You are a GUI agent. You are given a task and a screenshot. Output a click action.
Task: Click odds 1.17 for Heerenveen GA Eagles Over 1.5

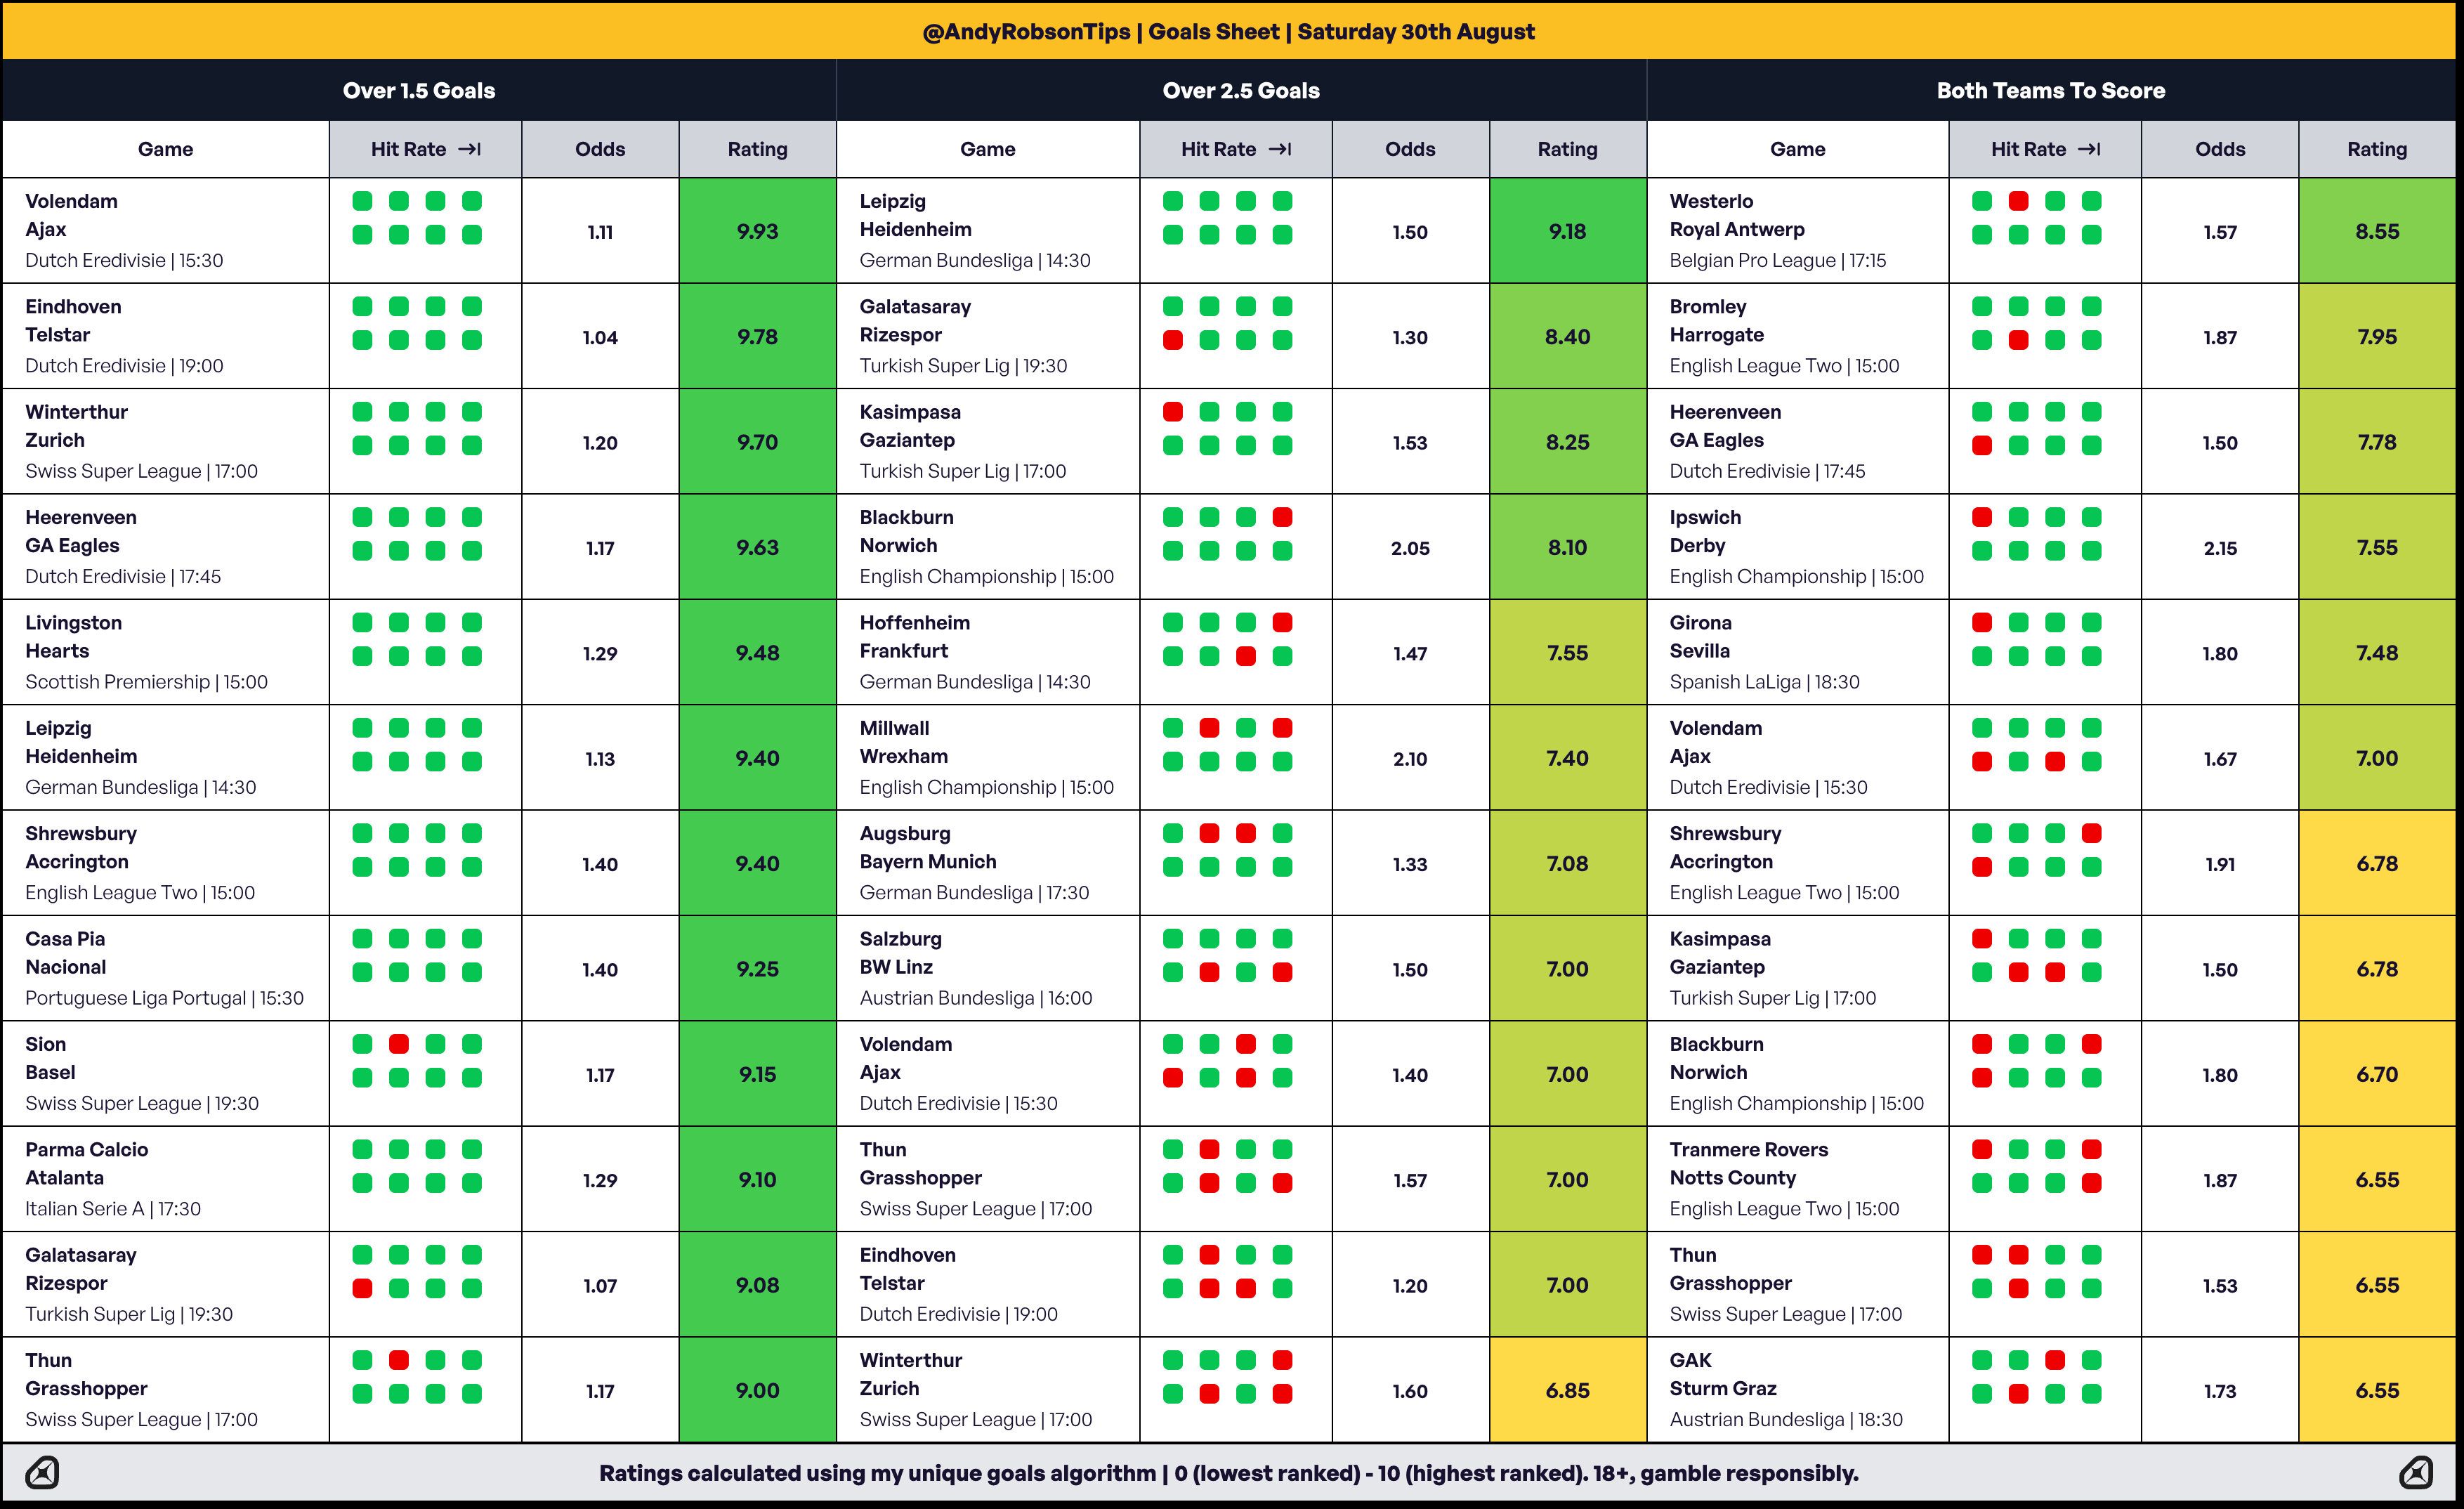pyautogui.click(x=600, y=548)
